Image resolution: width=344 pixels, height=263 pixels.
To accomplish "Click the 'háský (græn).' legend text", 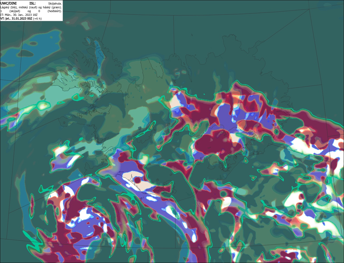I will [52, 8].
